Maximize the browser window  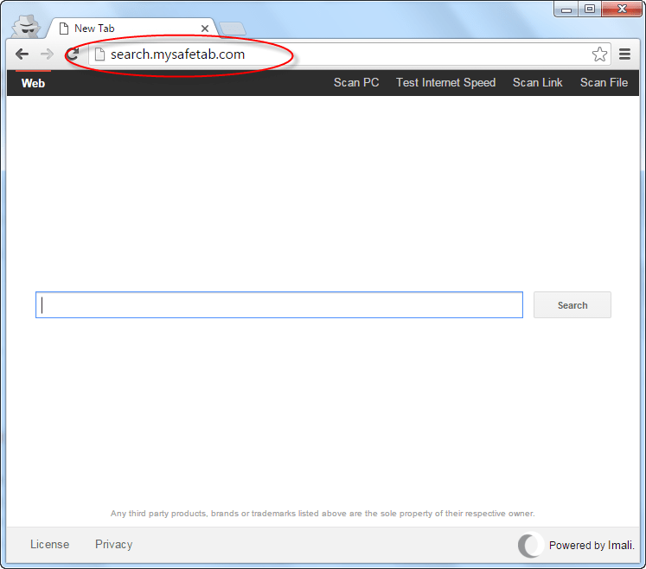[x=590, y=9]
